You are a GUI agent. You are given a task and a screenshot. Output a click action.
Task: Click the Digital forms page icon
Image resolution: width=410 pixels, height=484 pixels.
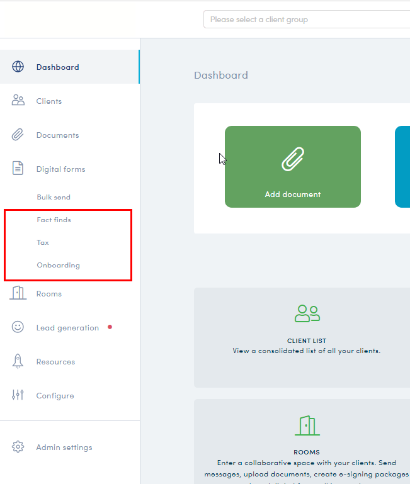[18, 168]
